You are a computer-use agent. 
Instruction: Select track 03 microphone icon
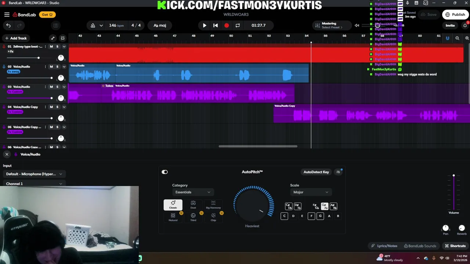click(4, 87)
